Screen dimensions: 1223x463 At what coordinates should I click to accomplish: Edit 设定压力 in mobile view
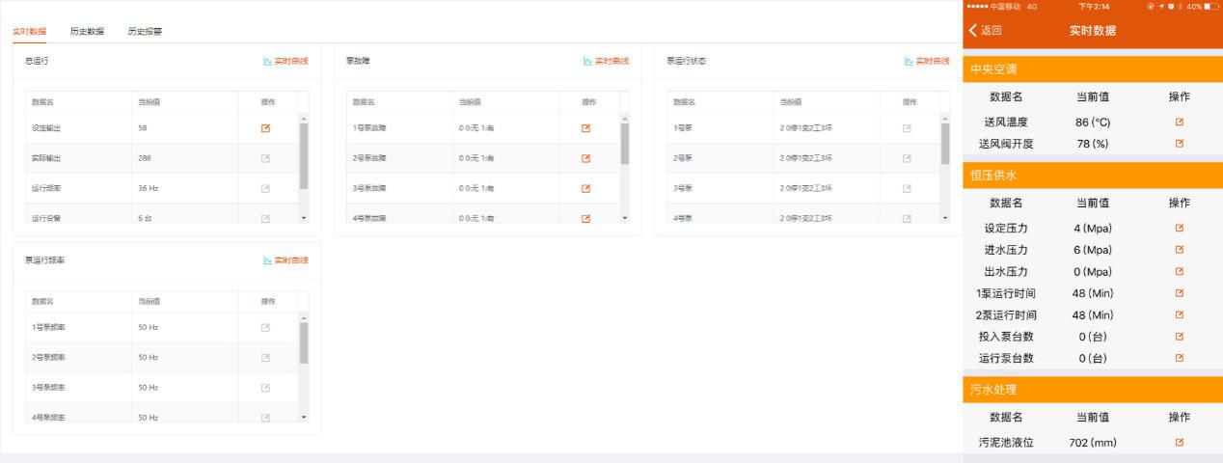point(1179,229)
